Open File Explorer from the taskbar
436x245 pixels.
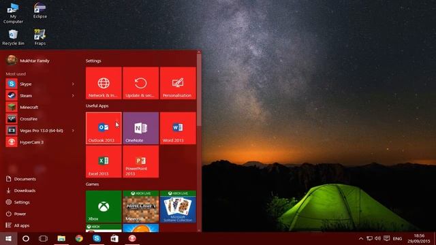coord(61,239)
